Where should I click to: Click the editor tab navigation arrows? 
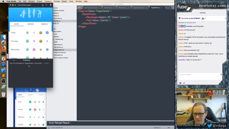[x=79, y=7]
